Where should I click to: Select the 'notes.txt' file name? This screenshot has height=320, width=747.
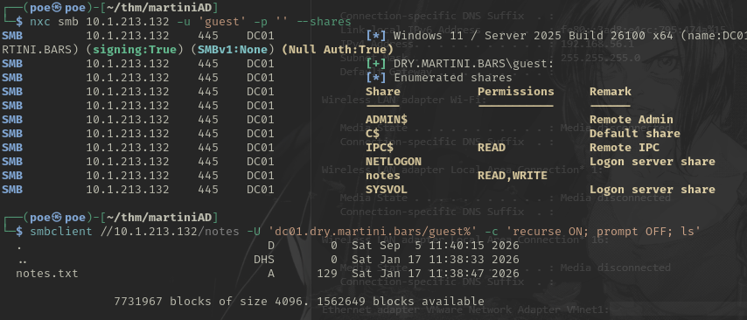tap(47, 274)
